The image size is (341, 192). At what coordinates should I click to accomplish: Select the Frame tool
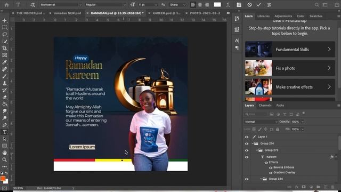(4, 55)
